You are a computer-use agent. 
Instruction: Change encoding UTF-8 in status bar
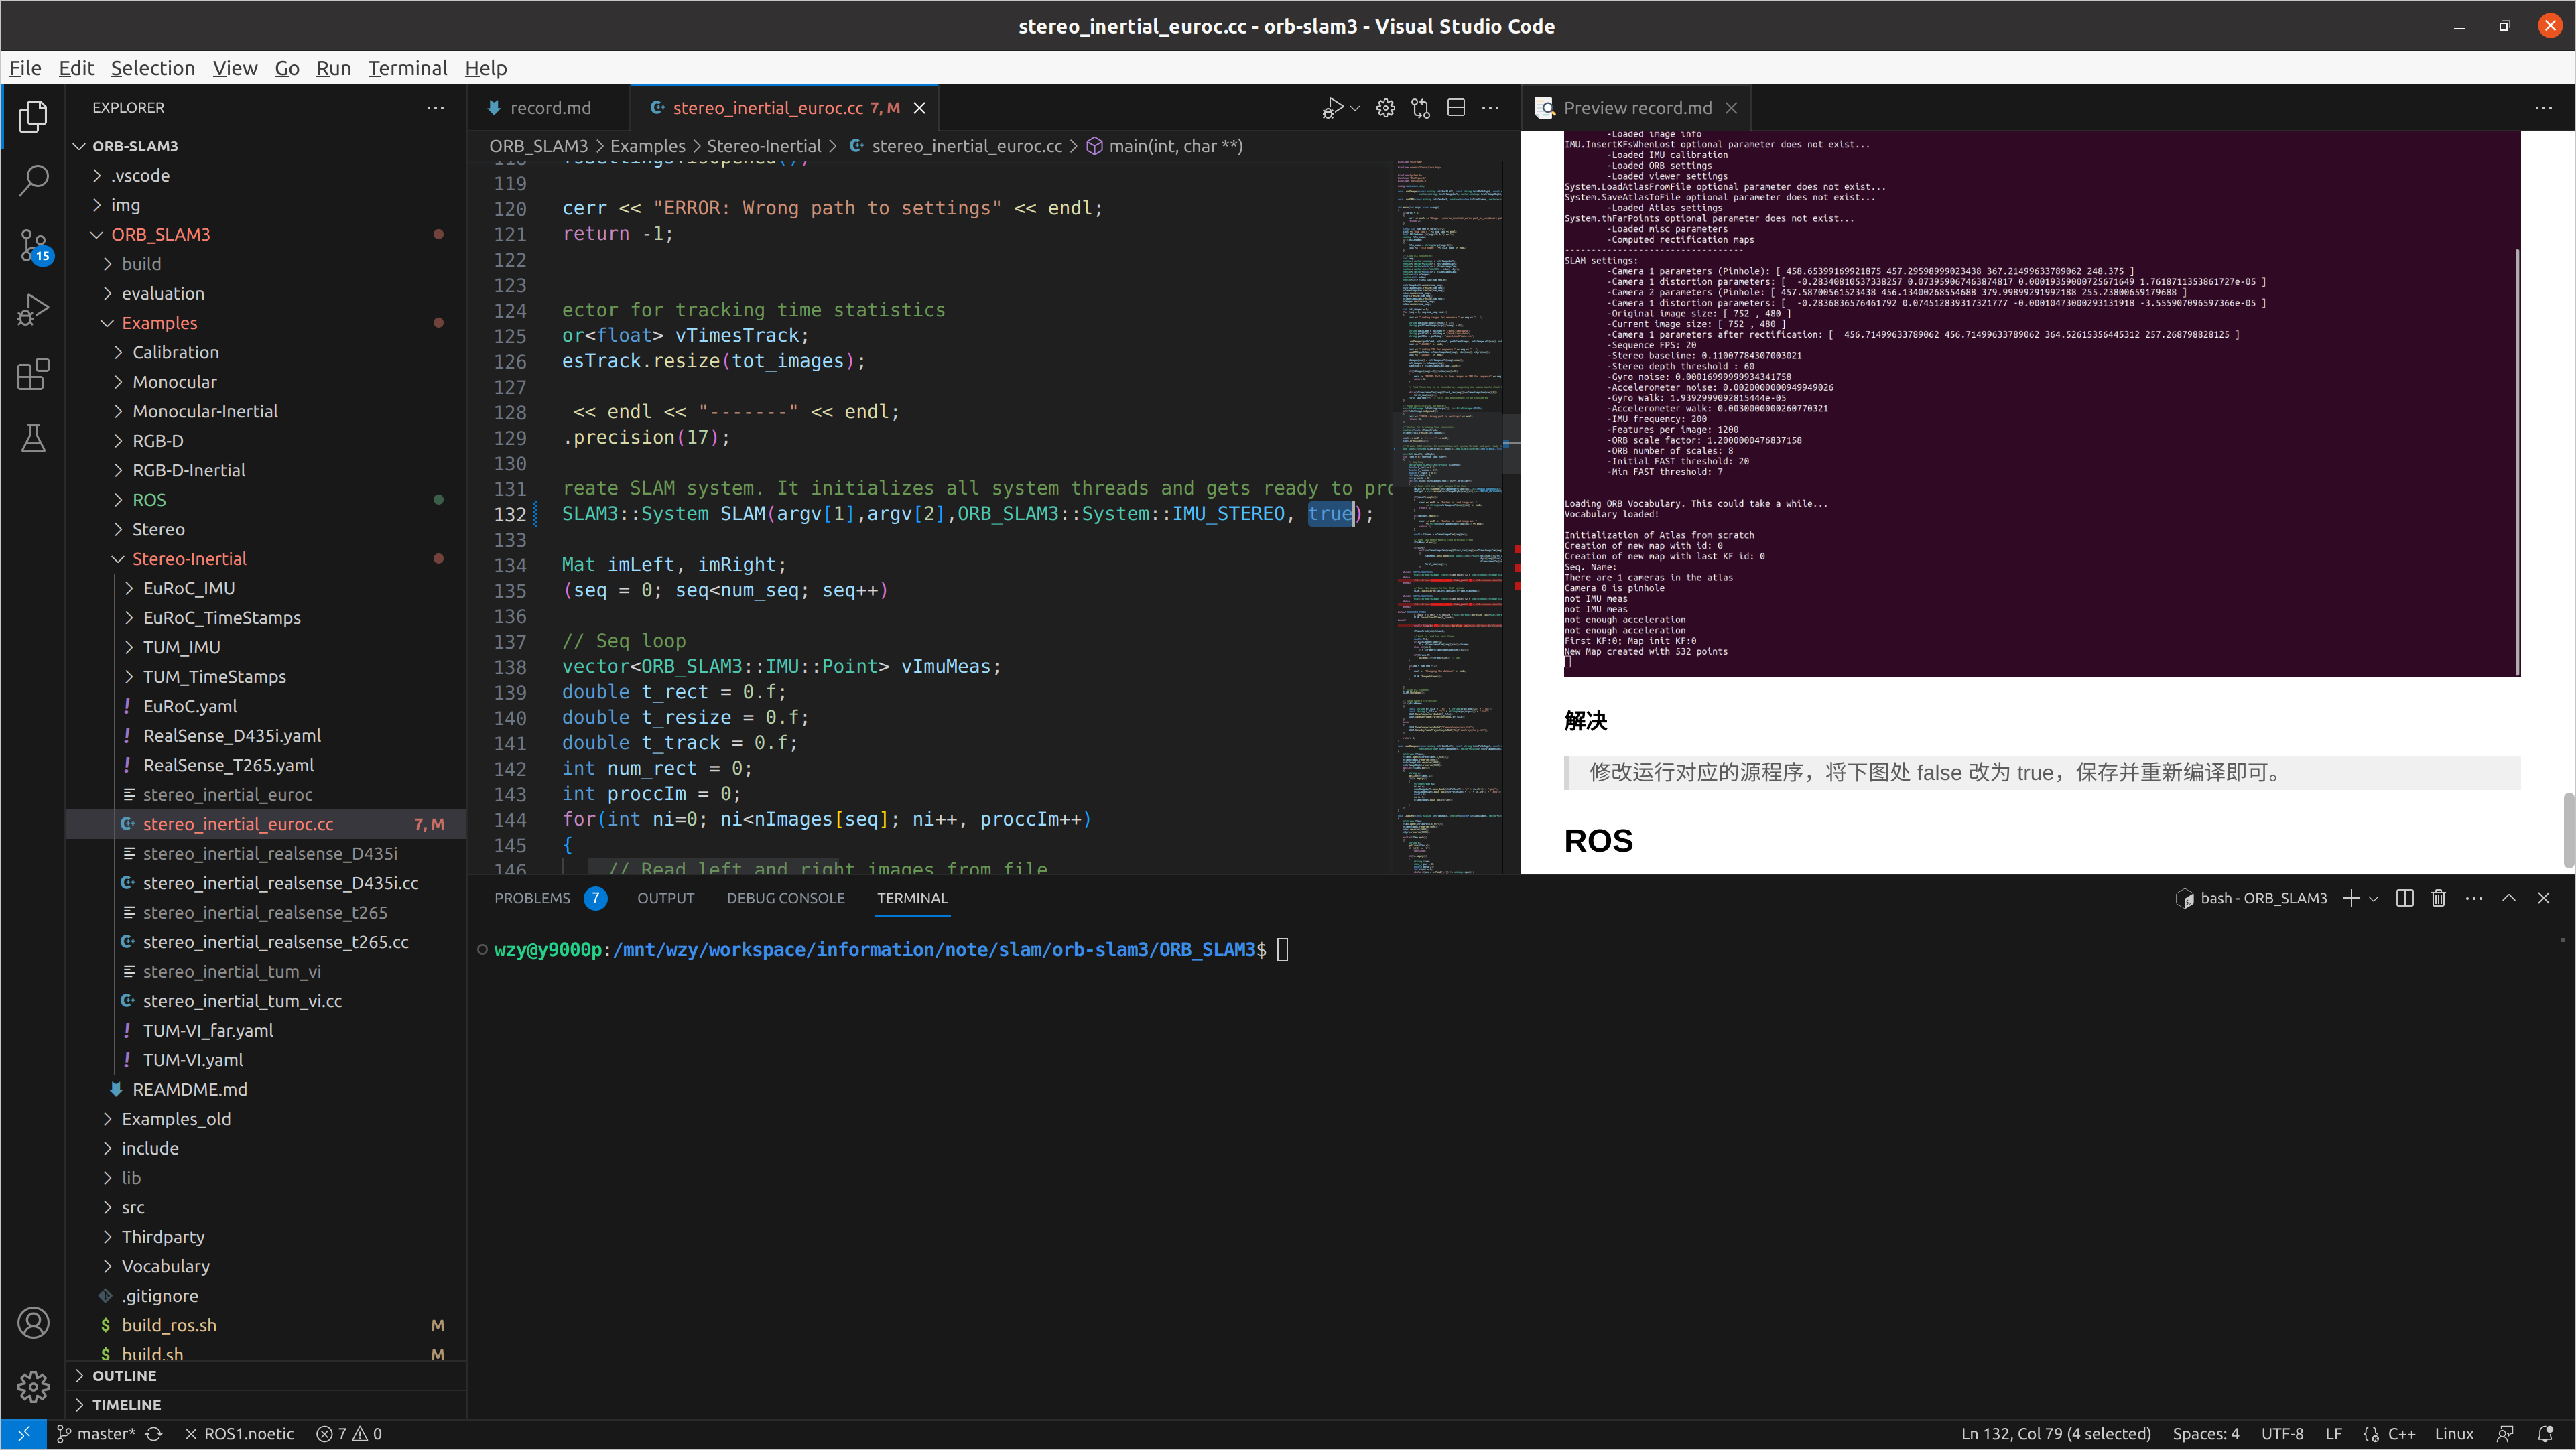(2282, 1434)
